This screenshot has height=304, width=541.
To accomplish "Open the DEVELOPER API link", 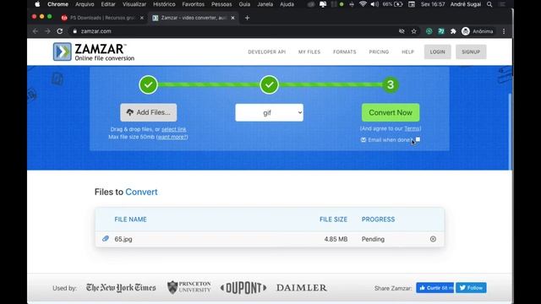I will coord(267,52).
